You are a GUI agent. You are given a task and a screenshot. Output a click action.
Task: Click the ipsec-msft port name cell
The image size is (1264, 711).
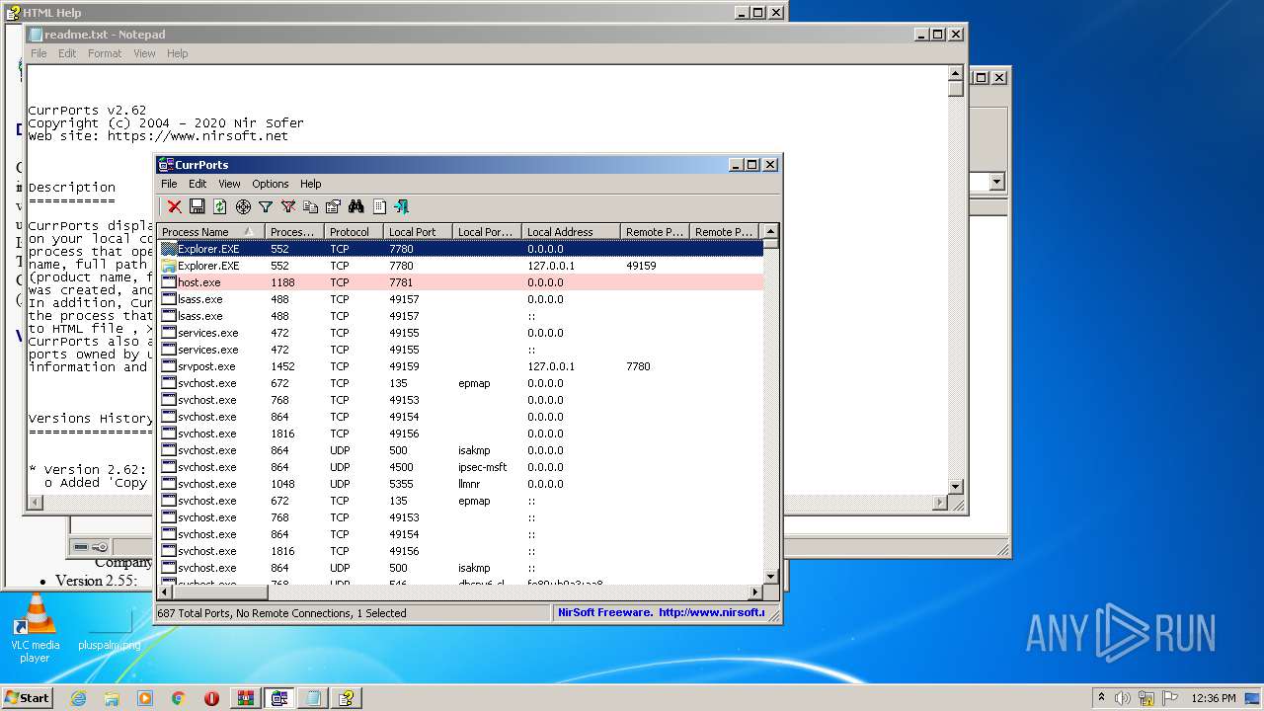coord(482,467)
